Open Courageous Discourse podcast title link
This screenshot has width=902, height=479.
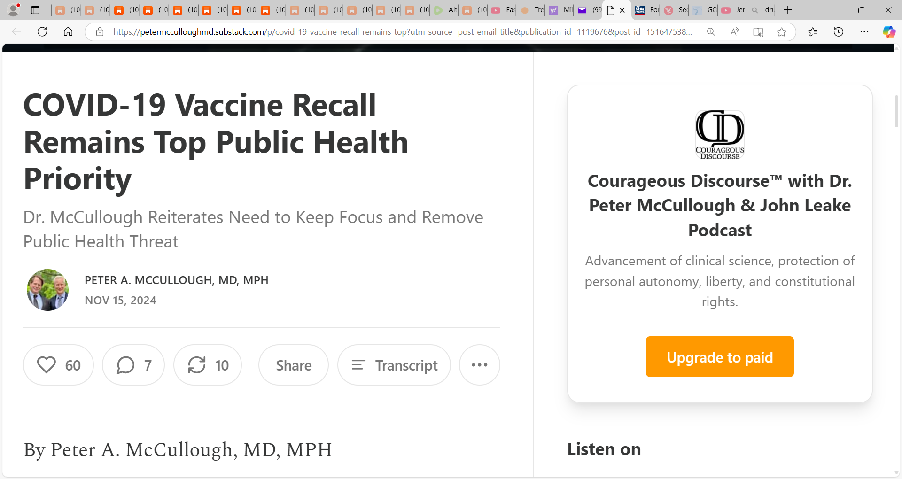(720, 206)
